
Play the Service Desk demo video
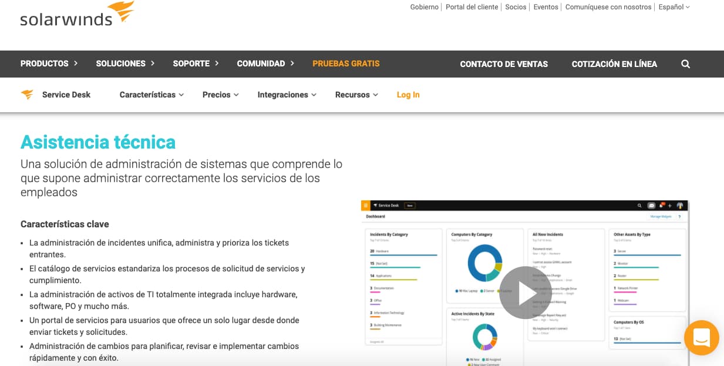526,292
